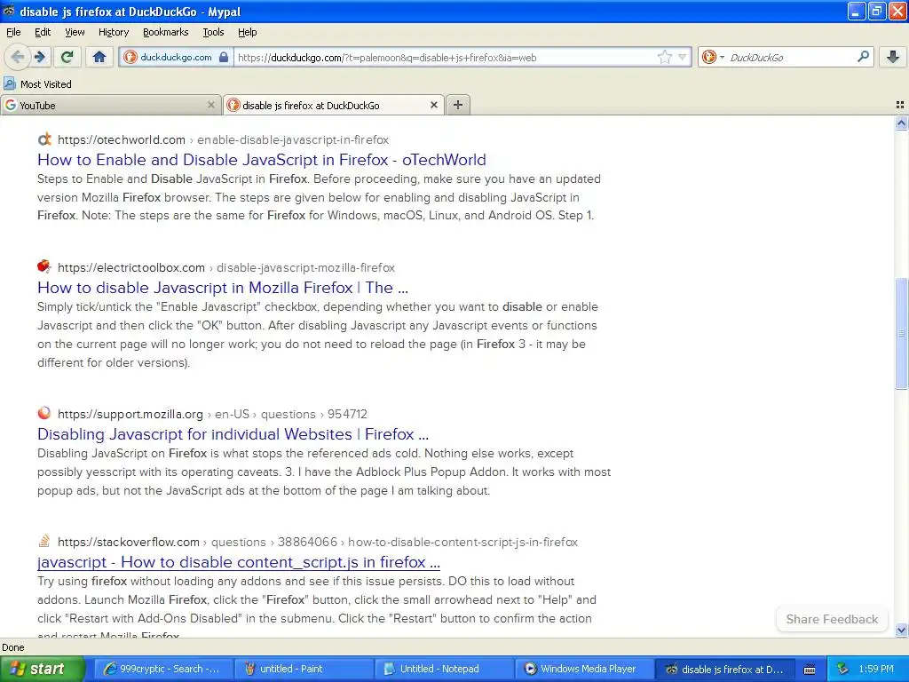Click the search magnifier icon

tap(863, 56)
